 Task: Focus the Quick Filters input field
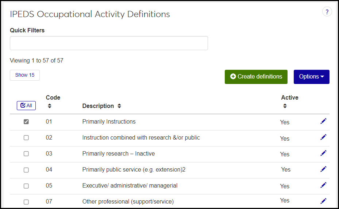[x=109, y=43]
